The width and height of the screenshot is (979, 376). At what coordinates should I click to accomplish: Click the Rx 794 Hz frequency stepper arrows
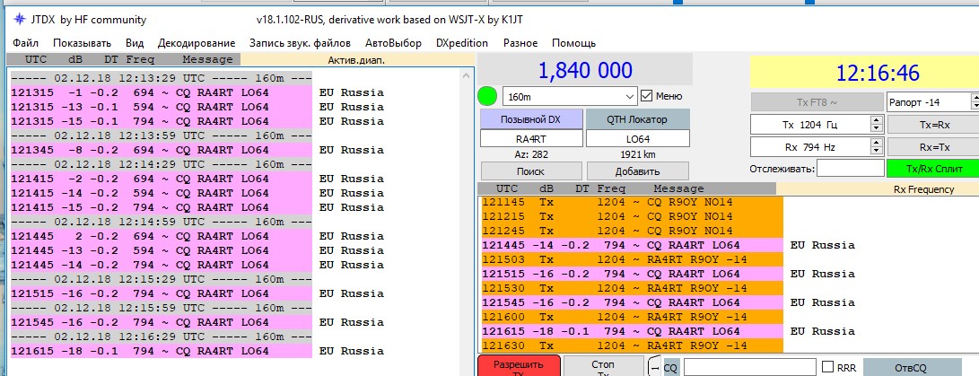click(875, 146)
